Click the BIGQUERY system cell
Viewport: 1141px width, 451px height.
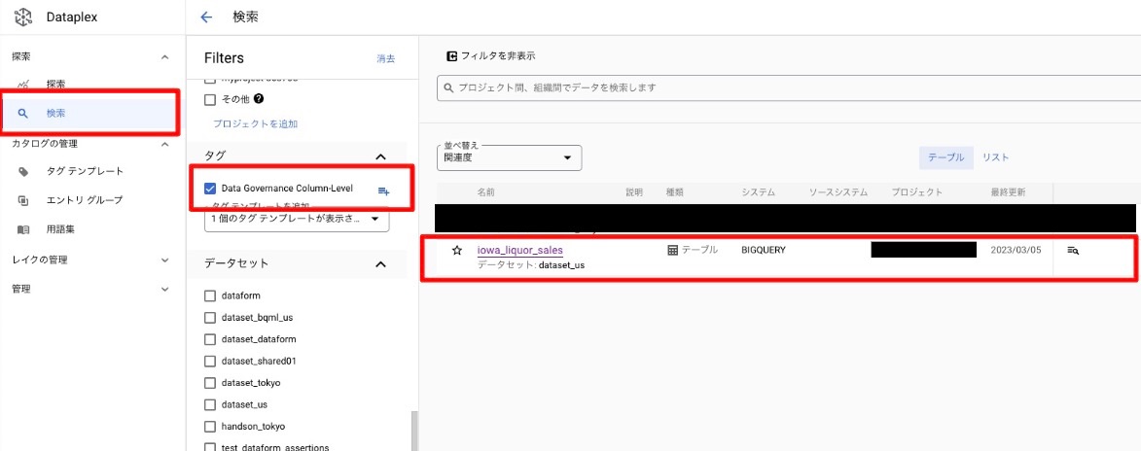point(764,250)
